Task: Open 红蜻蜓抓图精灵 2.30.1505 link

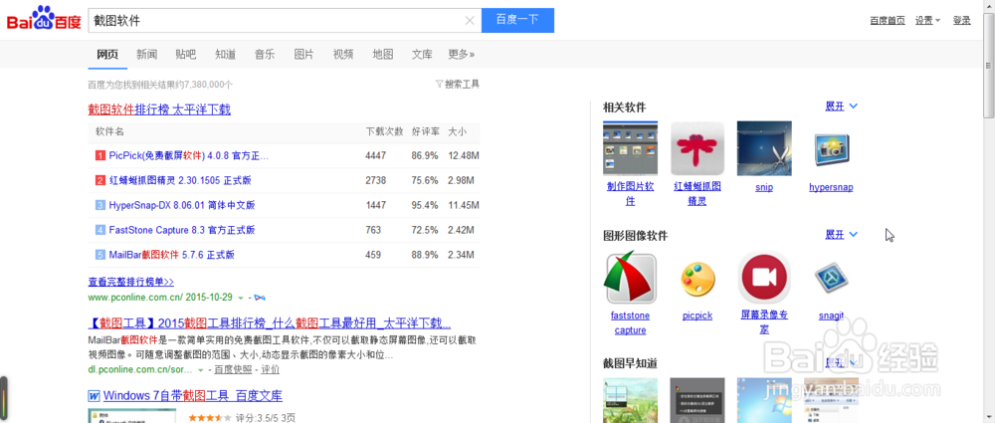Action: (180, 180)
